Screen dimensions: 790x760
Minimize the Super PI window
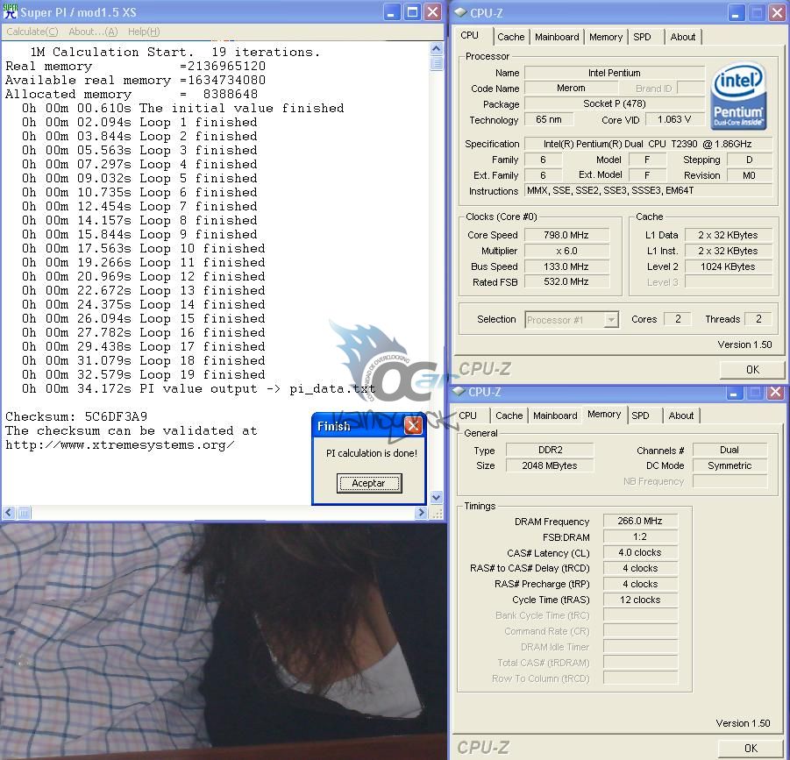tap(392, 12)
